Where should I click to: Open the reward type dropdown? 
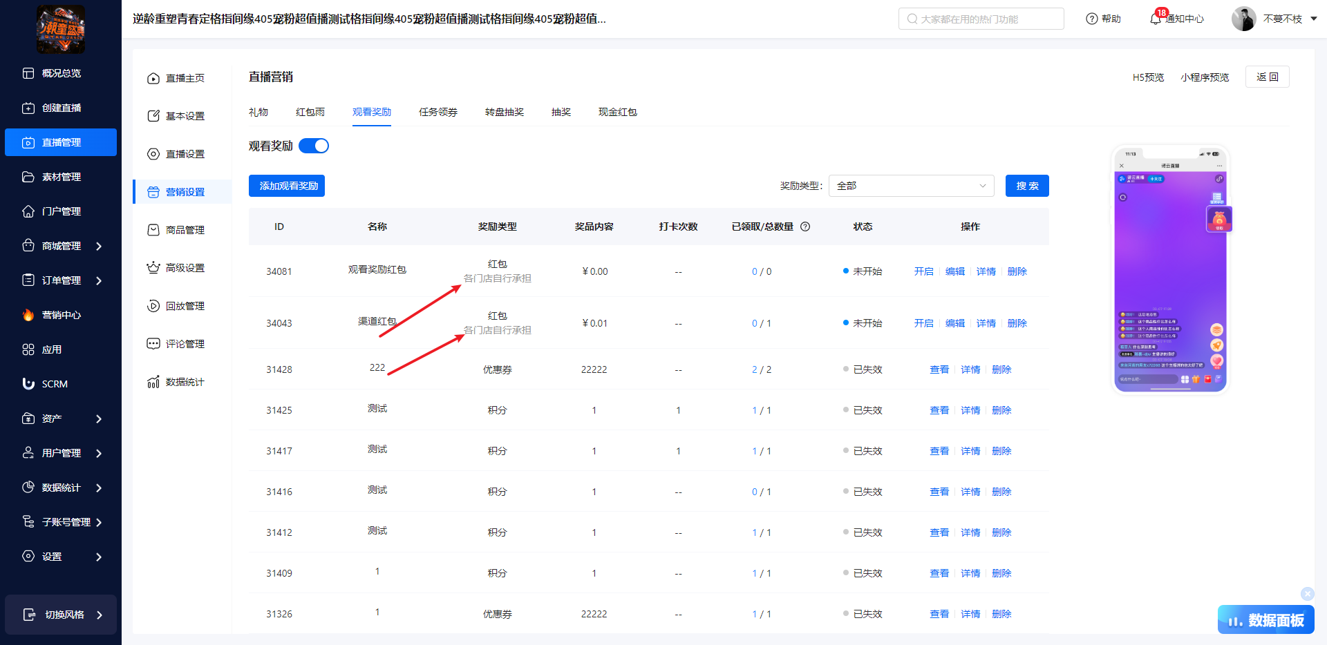coord(911,186)
